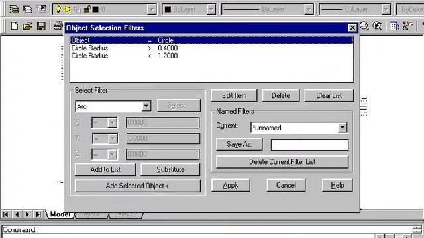Screen dimensions: 424x238
Task: Open the Layers manager icon
Action: (x=28, y=9)
